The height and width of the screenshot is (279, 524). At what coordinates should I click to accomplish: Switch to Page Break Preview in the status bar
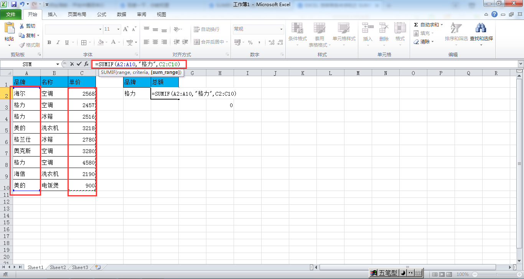449,274
